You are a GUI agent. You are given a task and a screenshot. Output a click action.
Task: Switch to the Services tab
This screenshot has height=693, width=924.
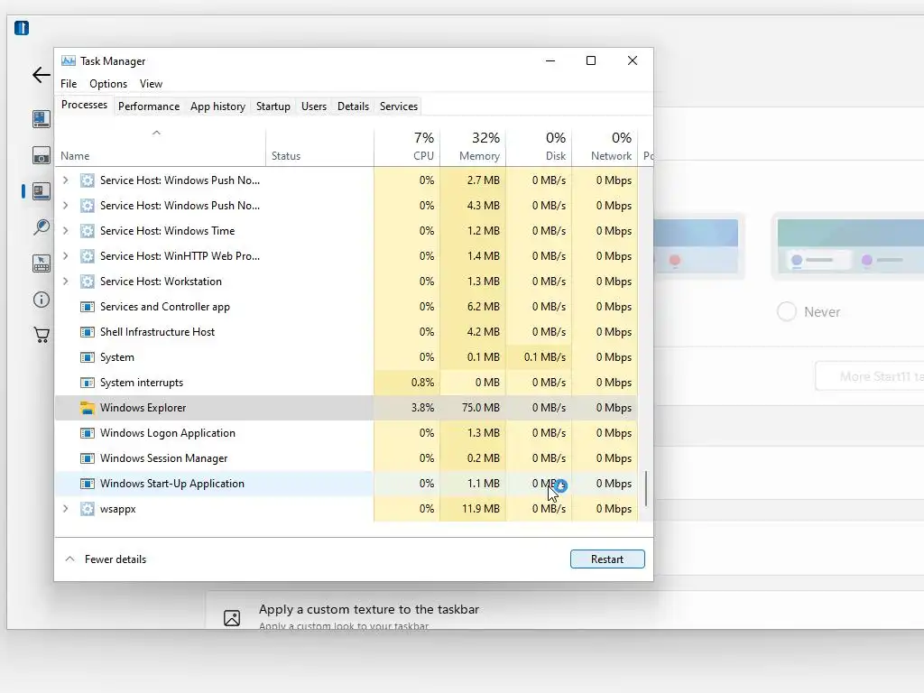[398, 106]
